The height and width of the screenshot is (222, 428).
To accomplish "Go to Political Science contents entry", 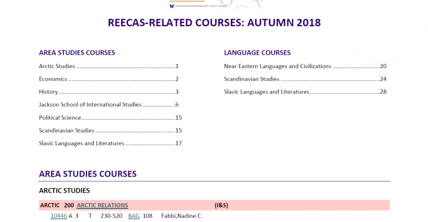I will 110,118.
